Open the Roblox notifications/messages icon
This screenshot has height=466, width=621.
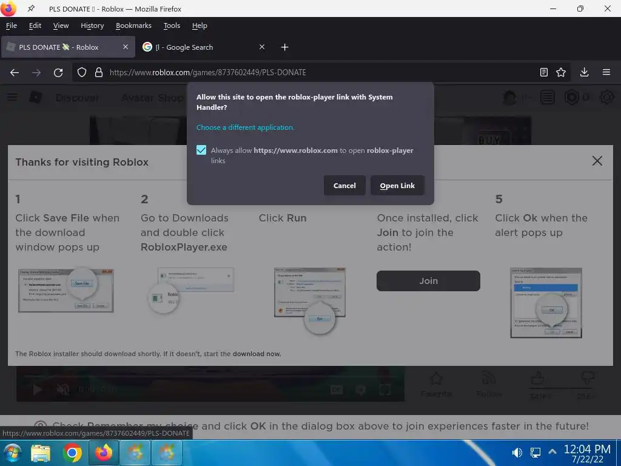coord(548,98)
